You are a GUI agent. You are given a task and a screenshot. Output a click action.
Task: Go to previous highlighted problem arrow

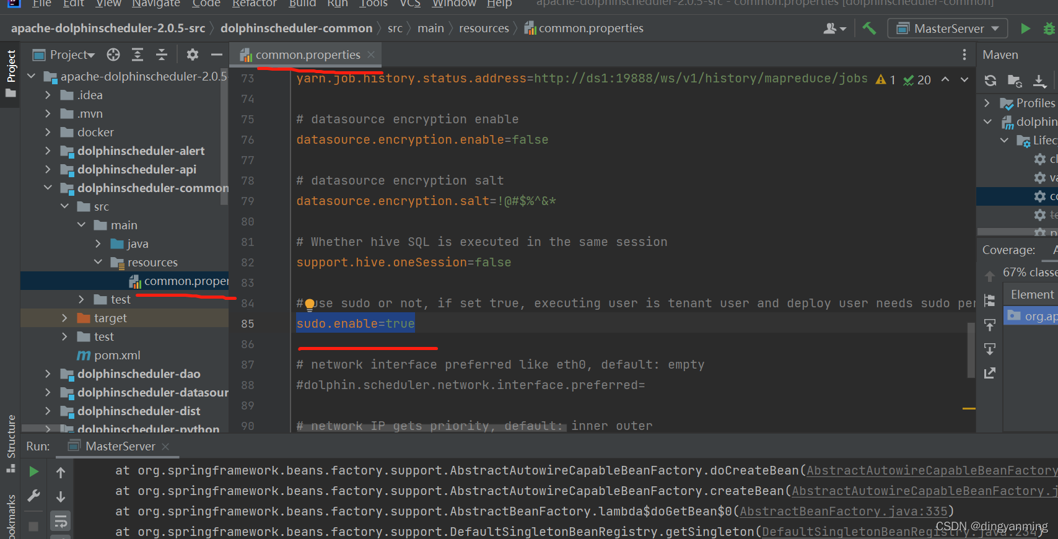pyautogui.click(x=945, y=79)
